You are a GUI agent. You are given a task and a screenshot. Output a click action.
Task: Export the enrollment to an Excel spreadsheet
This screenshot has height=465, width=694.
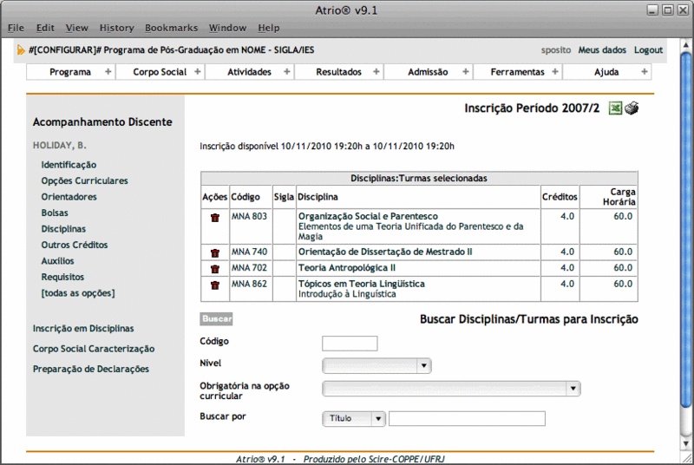(615, 108)
